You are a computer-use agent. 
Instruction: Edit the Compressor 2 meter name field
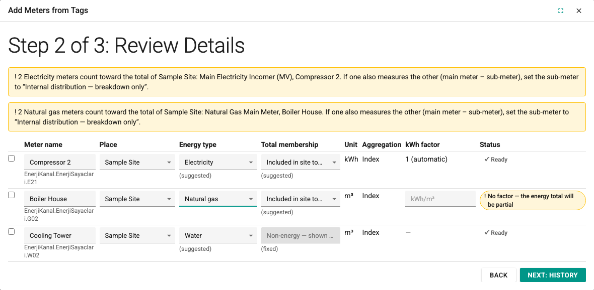tap(60, 162)
